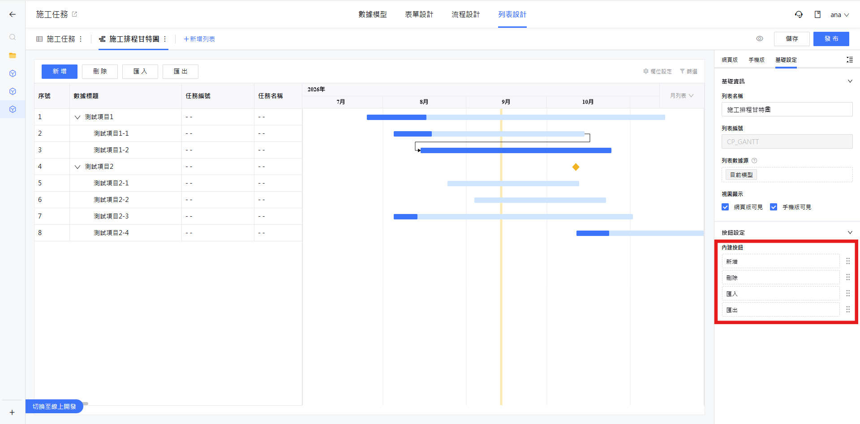Click the yellow milestone diamond

pyautogui.click(x=576, y=167)
